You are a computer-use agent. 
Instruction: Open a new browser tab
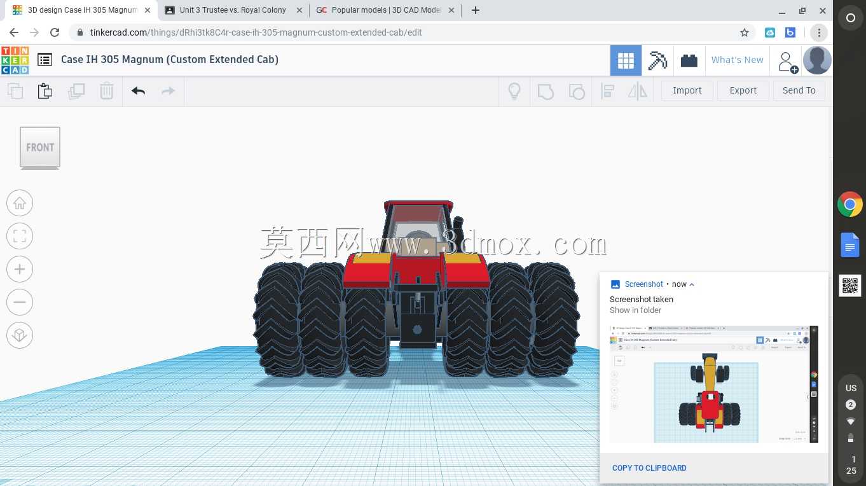pyautogui.click(x=475, y=10)
